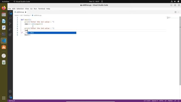This screenshot has height=102, width=181.
Task: Select Visual Studio Code dock icon
Action: (4, 41)
